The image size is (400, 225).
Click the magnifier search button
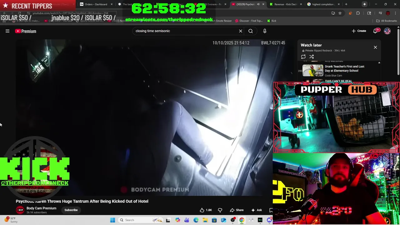(251, 31)
